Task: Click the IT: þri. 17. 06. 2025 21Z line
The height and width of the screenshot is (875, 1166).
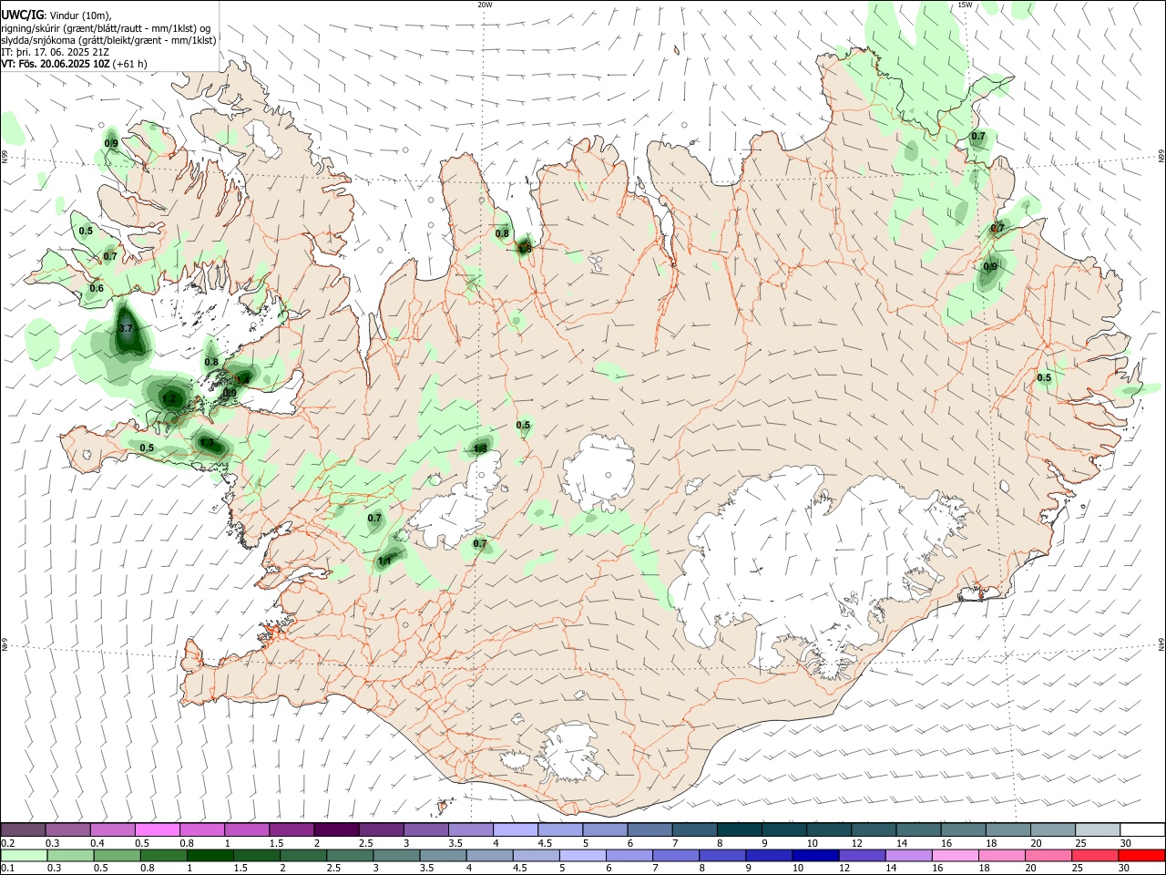Action: pos(55,52)
